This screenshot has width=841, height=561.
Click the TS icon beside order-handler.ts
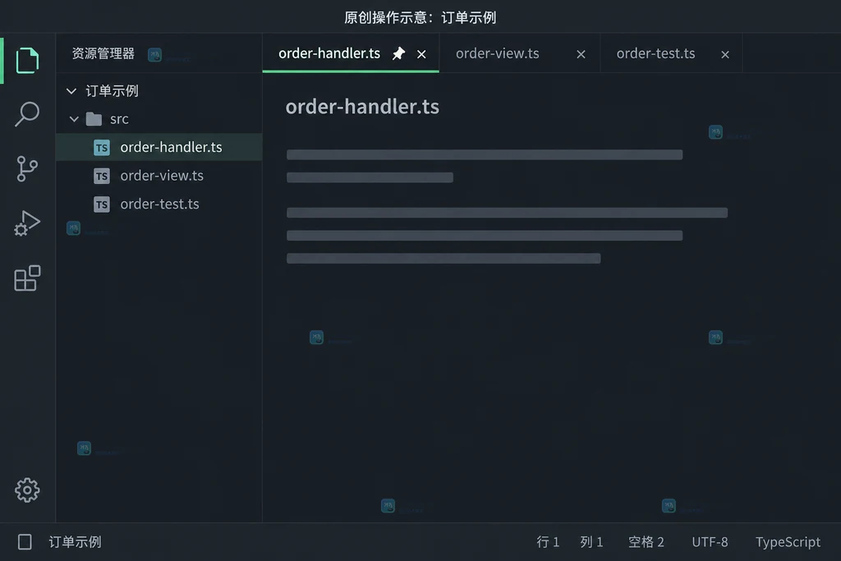pyautogui.click(x=101, y=148)
